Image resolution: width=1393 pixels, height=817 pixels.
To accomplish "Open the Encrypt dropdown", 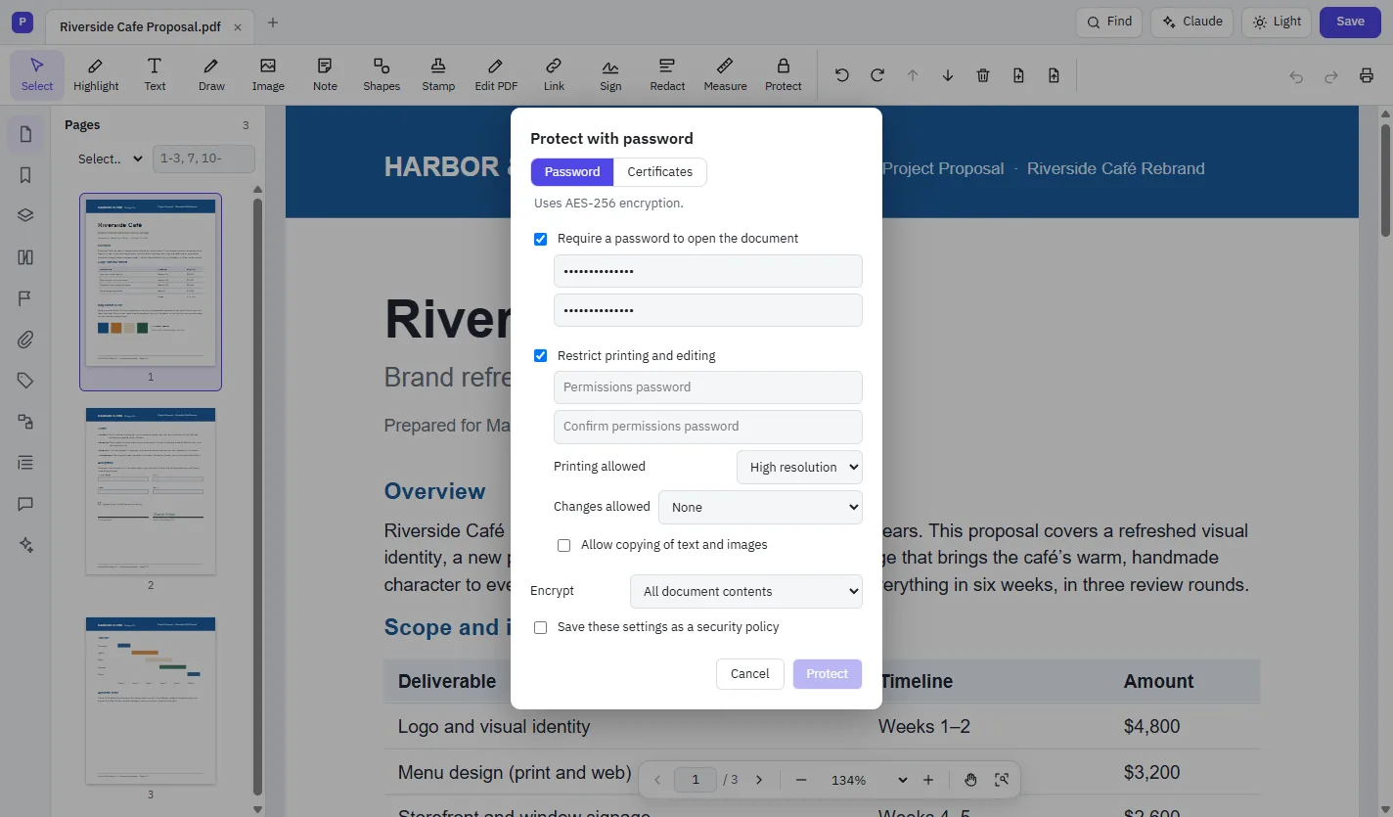I will [746, 591].
